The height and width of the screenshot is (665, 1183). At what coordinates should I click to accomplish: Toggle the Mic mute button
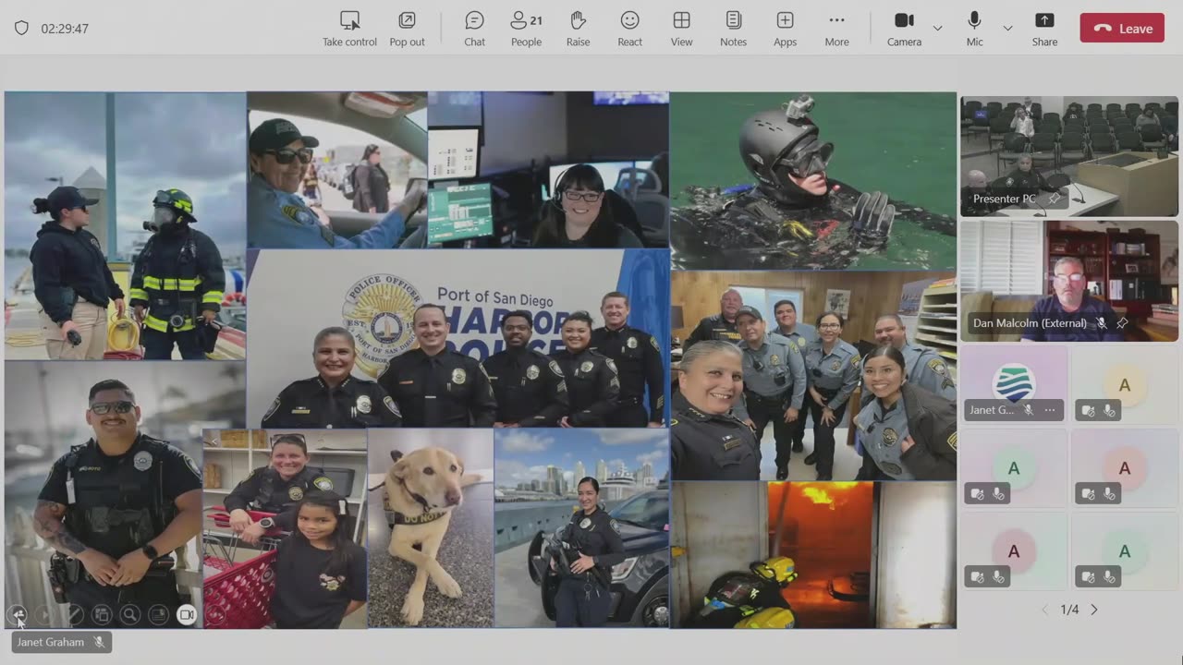click(x=974, y=29)
